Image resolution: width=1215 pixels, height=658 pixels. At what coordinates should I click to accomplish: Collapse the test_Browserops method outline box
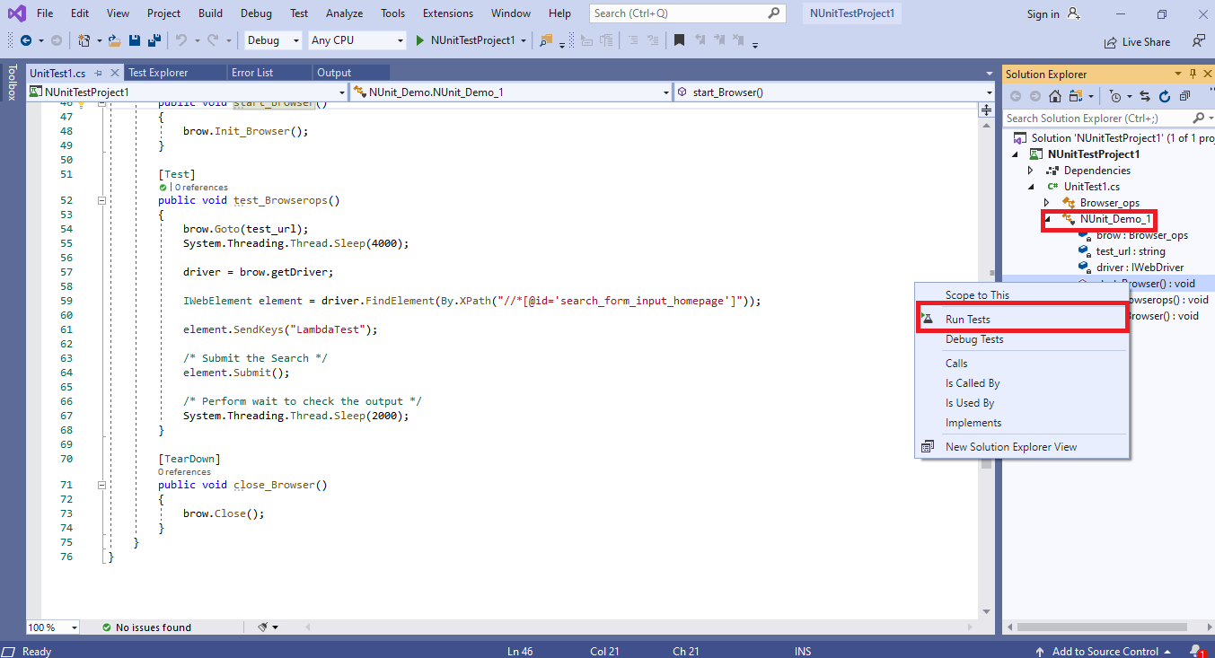[x=101, y=201]
